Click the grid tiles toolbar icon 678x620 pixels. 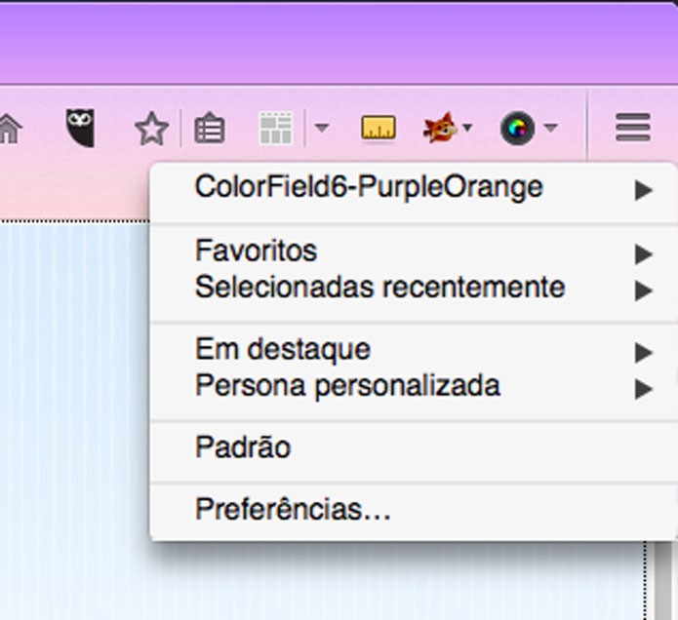pos(276,128)
